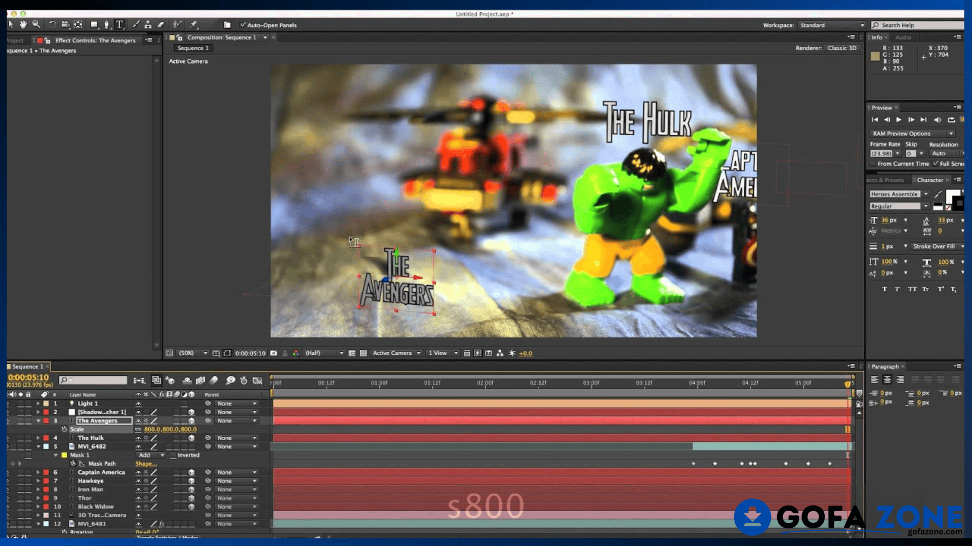Screen dimensions: 972x546
Task: Apply Superscript in Character panel
Action: click(x=941, y=289)
